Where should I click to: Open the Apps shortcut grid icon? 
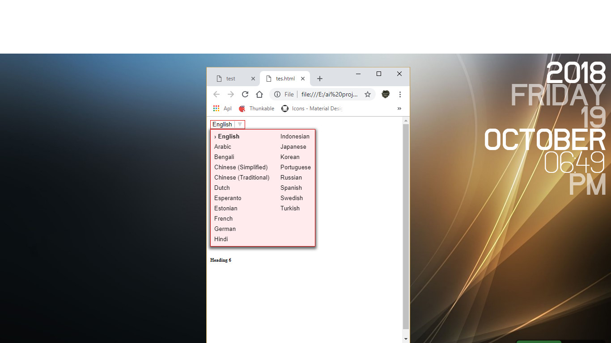pyautogui.click(x=216, y=109)
